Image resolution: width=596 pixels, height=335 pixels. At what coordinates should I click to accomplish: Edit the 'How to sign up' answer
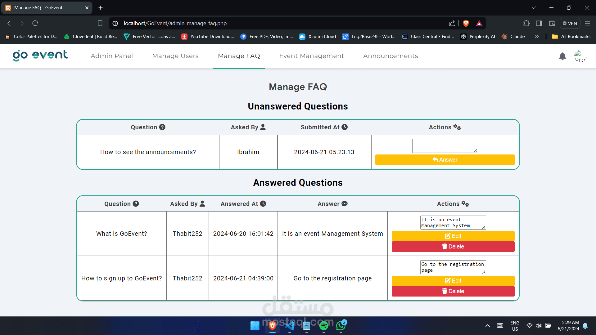click(453, 281)
